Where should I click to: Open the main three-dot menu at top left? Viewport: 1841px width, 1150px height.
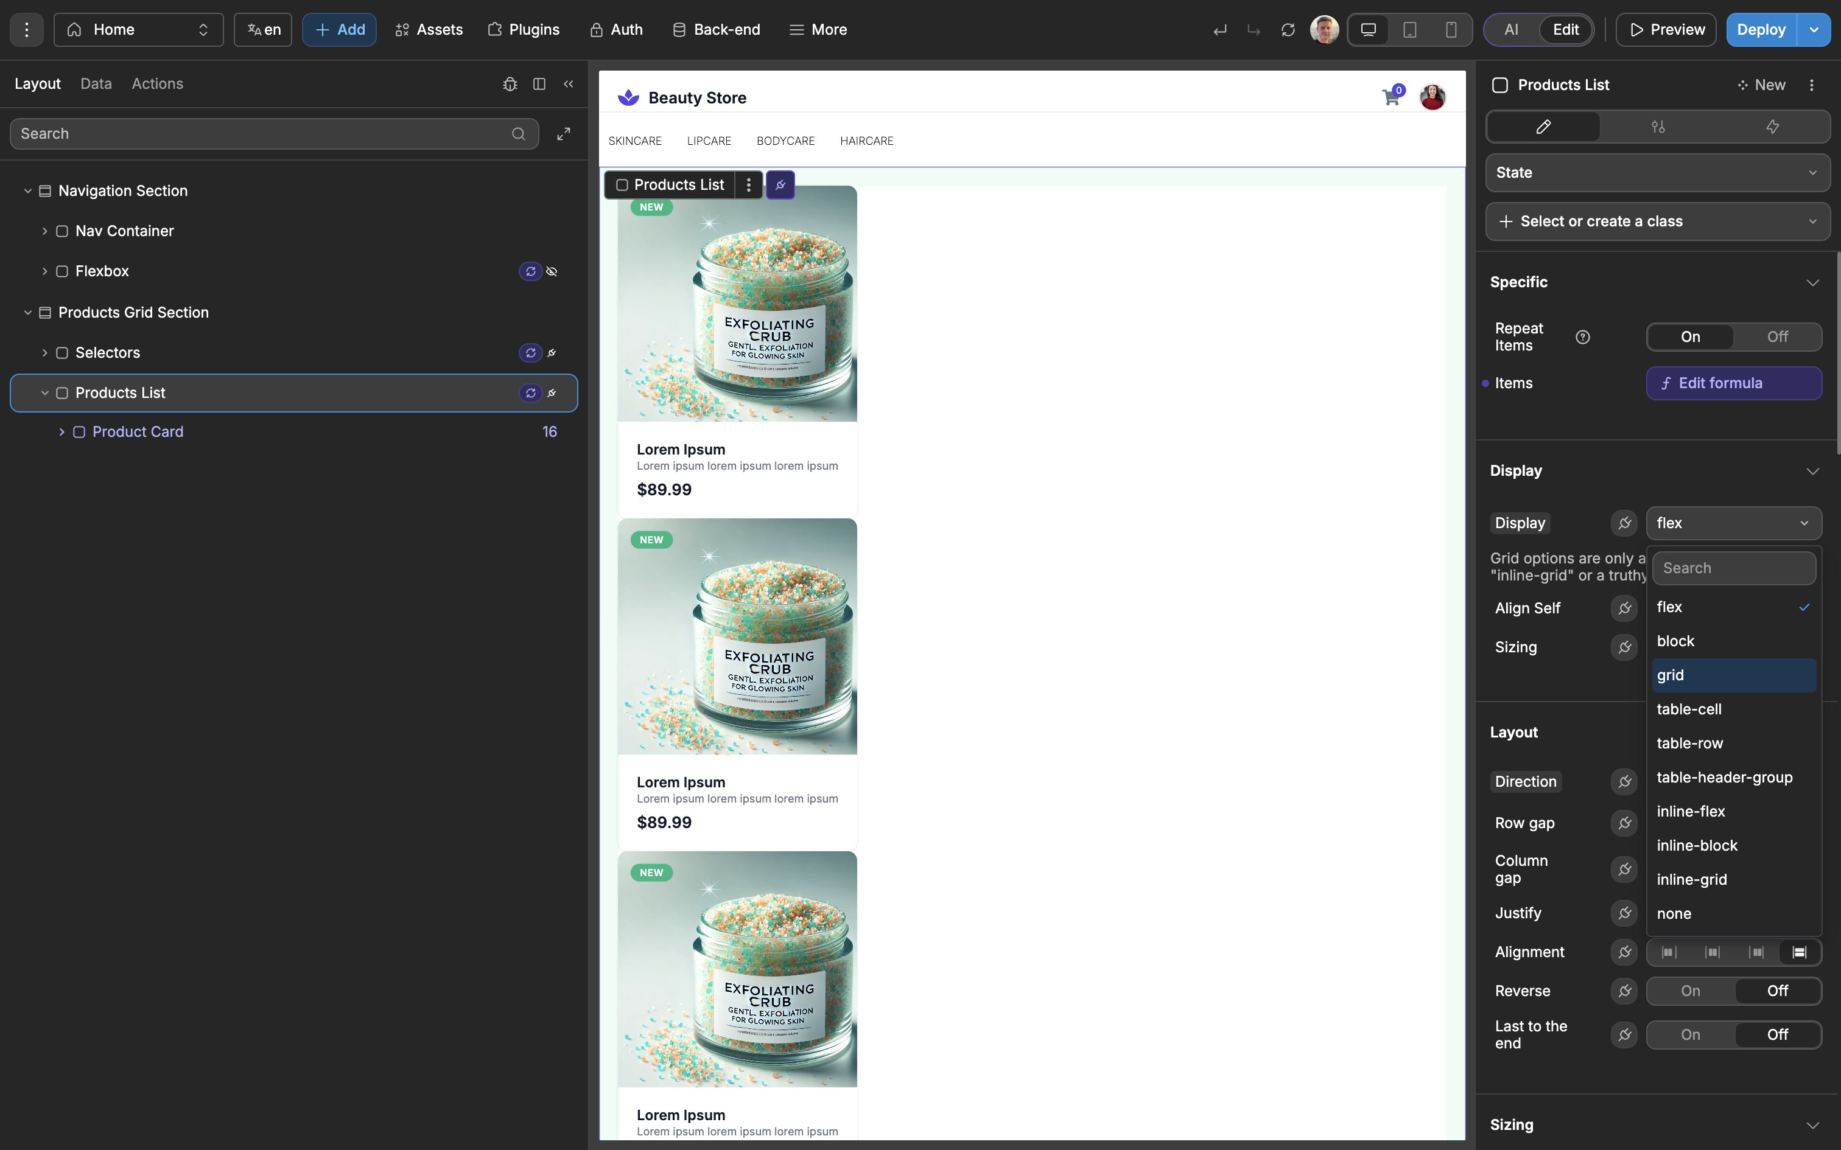tap(27, 30)
